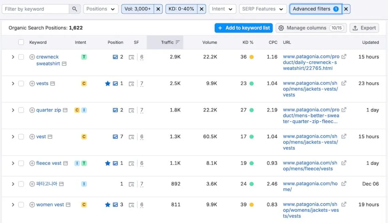Click Add to keyword list button

coord(243,28)
